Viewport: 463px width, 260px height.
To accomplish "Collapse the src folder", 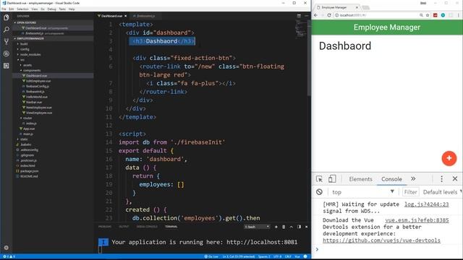I will tap(22, 60).
